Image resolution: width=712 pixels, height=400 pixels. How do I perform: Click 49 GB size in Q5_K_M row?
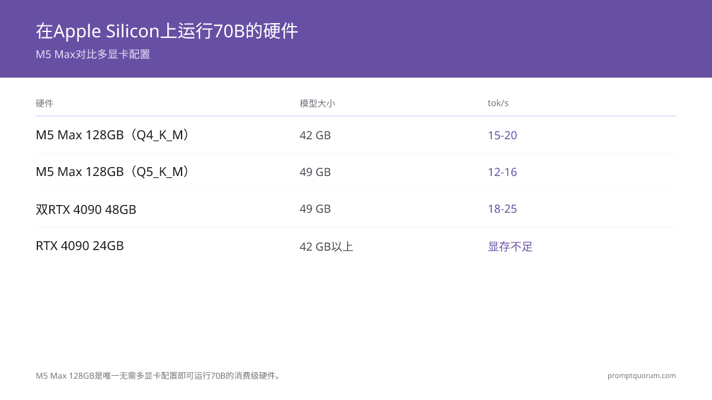[315, 172]
